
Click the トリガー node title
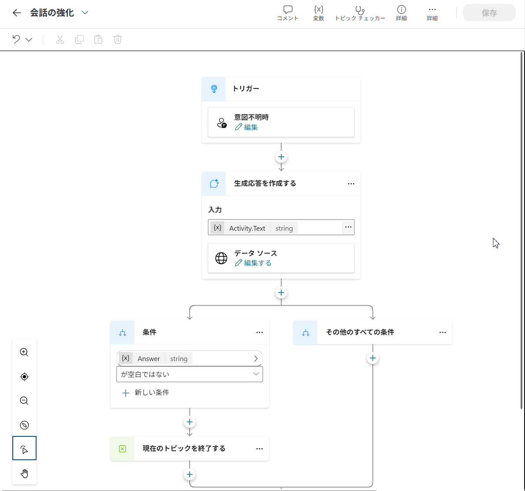click(x=246, y=89)
